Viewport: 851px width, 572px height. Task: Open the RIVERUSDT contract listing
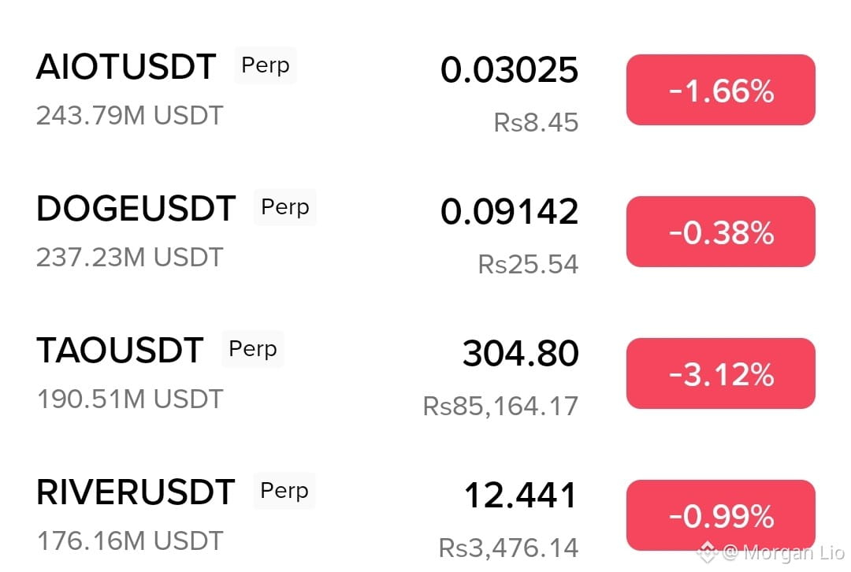tap(425, 515)
